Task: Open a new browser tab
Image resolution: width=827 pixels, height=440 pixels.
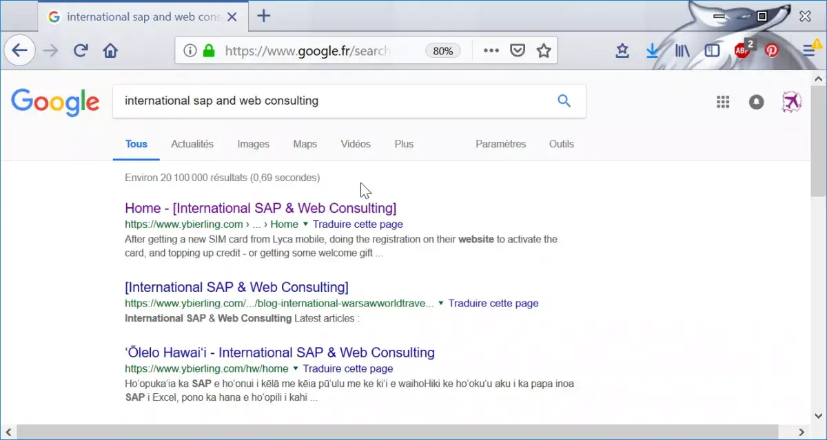Action: [x=263, y=17]
